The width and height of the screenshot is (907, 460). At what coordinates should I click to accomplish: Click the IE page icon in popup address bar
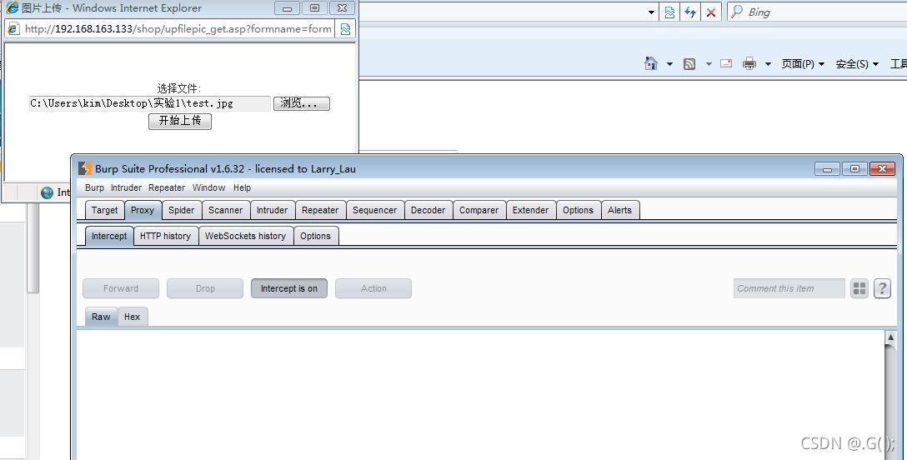pyautogui.click(x=13, y=29)
